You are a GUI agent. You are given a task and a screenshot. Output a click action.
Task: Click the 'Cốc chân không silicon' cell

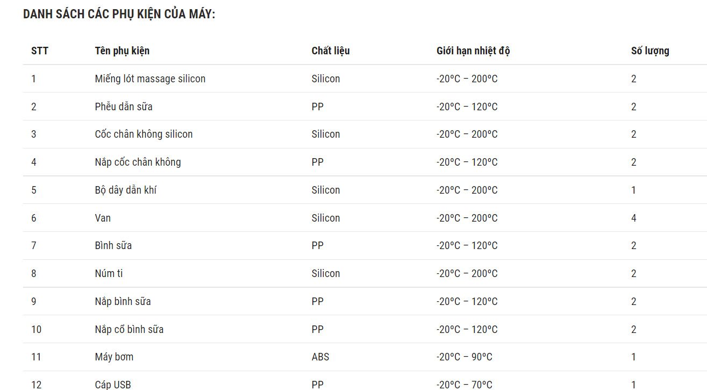click(x=144, y=134)
